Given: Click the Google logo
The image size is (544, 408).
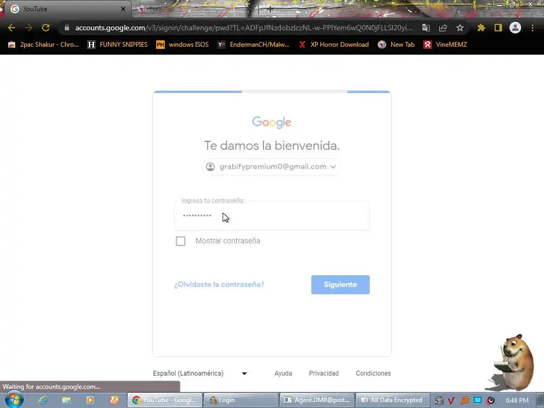Looking at the screenshot, I should point(271,122).
